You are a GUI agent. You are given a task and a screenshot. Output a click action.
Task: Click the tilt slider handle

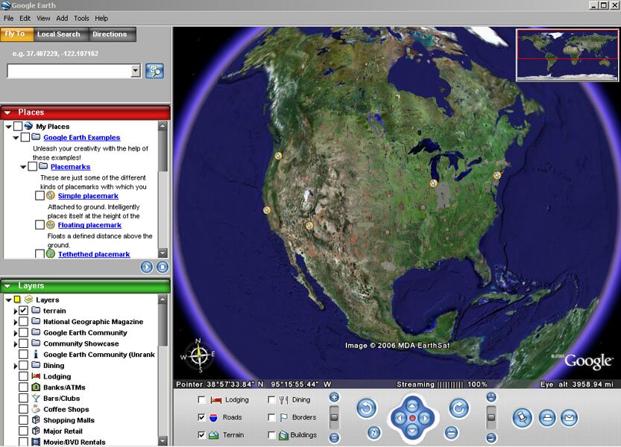[491, 417]
